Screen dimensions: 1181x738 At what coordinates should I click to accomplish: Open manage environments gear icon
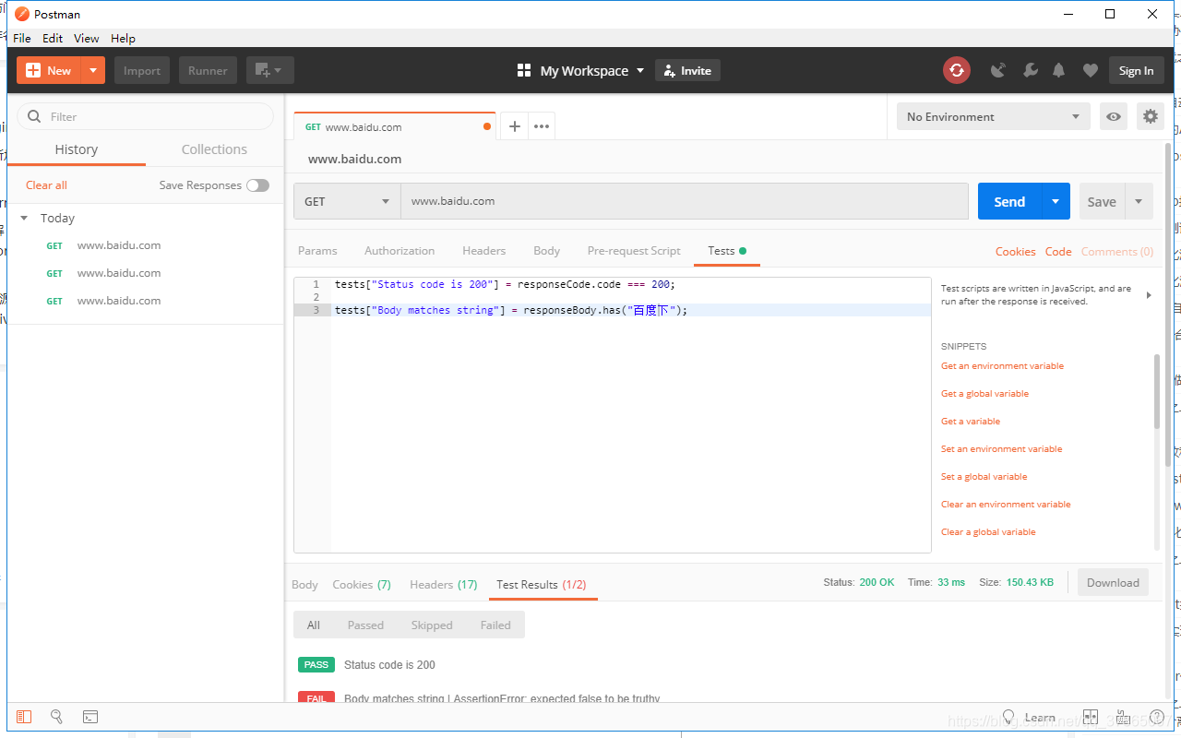(1150, 116)
